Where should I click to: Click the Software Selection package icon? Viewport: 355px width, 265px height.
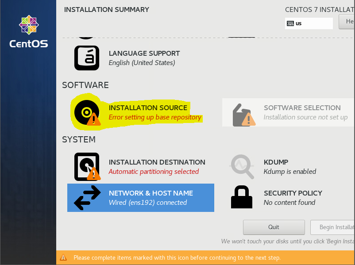click(x=243, y=114)
